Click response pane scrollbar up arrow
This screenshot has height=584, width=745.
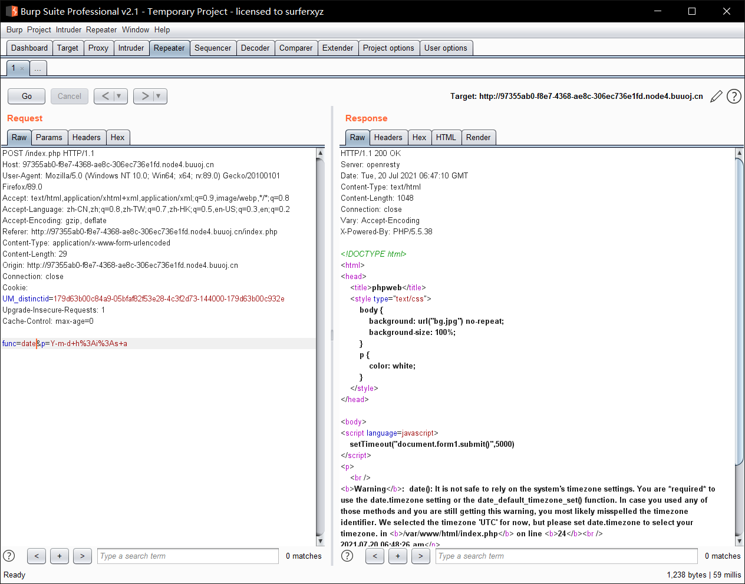(740, 153)
